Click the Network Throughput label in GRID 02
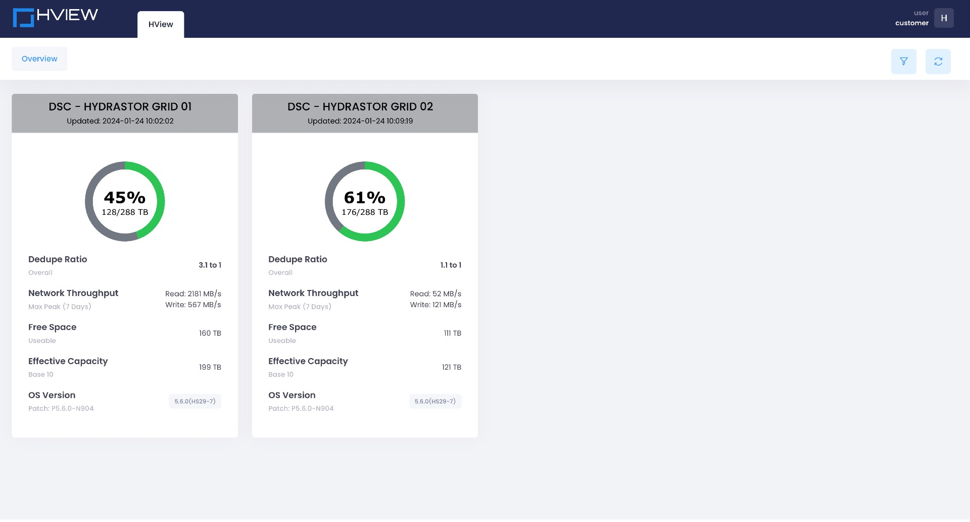 click(x=313, y=294)
